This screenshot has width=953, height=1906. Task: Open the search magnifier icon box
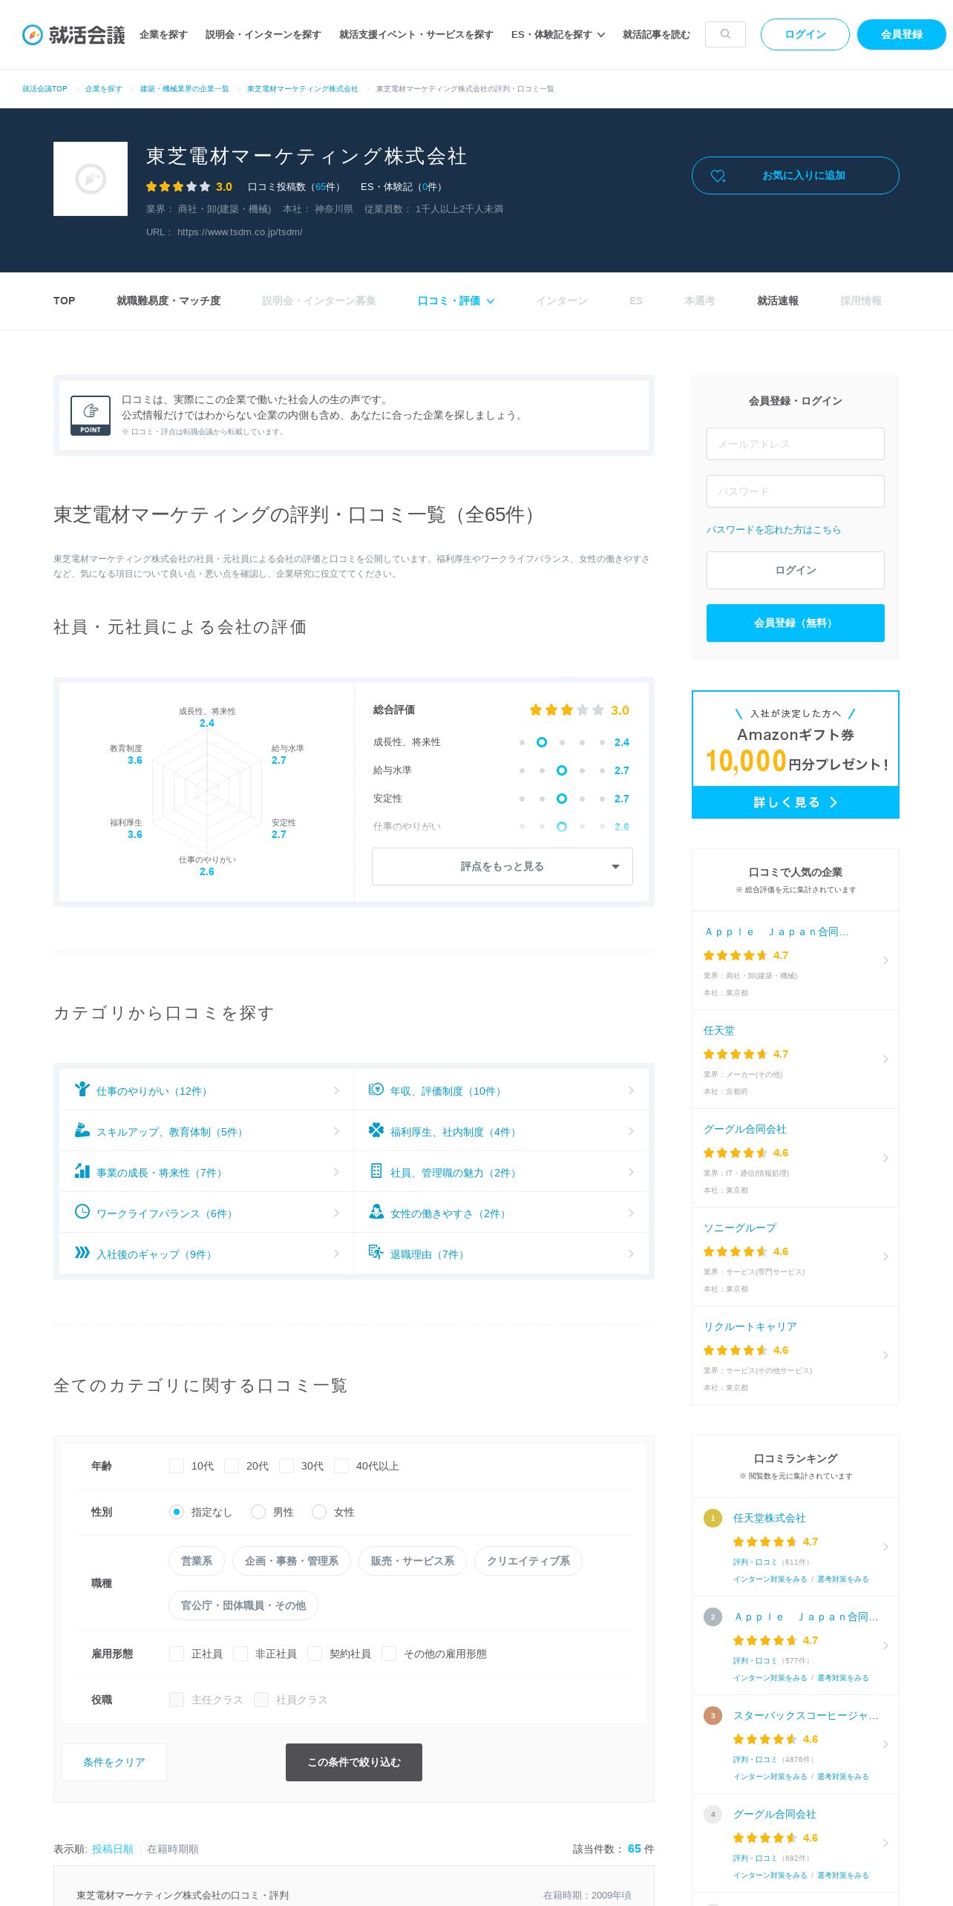point(725,34)
